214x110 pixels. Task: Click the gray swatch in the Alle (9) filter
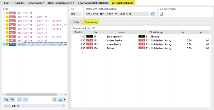coord(7,106)
